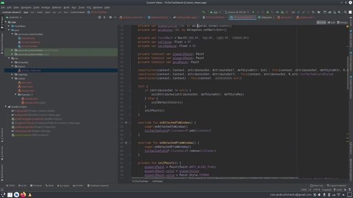Viewport: 353px width, 198px height.
Task: Open the Build menu
Action: coord(66,7)
